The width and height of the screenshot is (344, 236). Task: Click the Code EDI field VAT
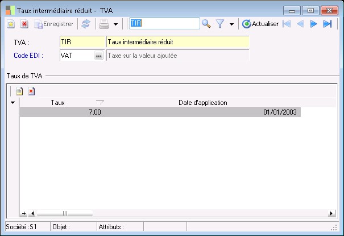pyautogui.click(x=77, y=56)
